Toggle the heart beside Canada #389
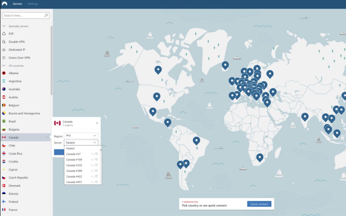The height and width of the screenshot is (216, 346). point(96,170)
